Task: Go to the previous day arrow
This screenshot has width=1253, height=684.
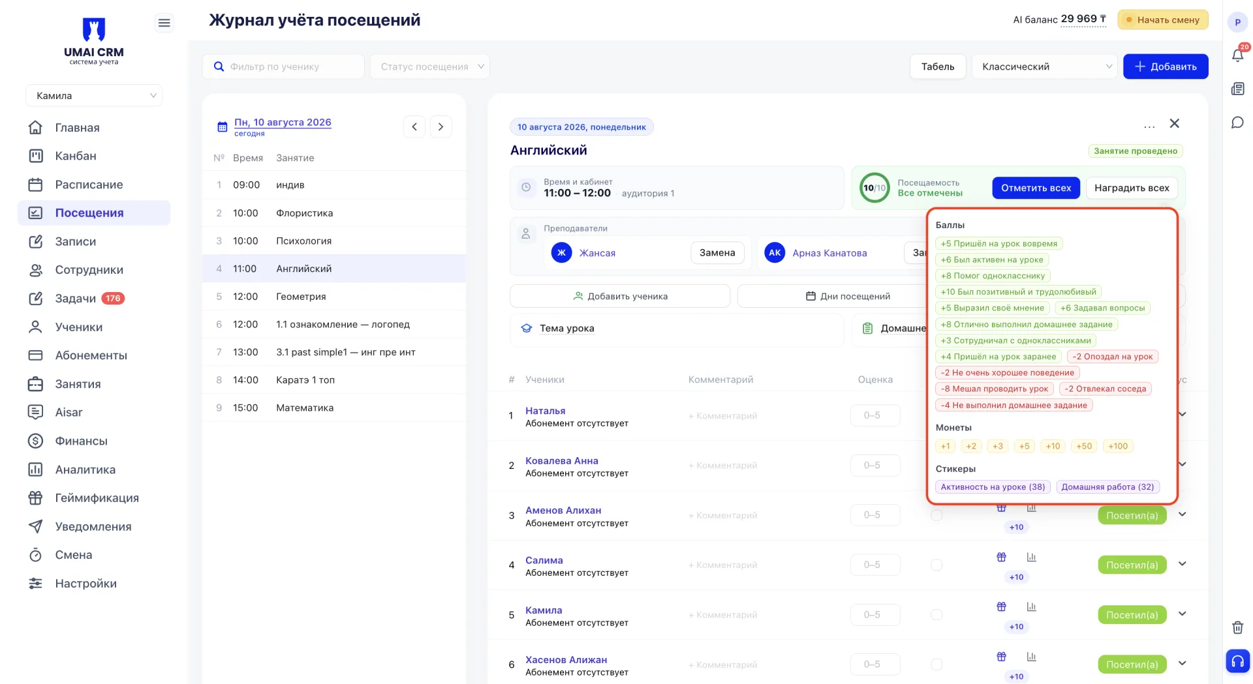Action: (x=414, y=126)
